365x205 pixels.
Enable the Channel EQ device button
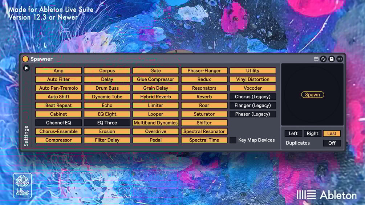click(x=58, y=123)
